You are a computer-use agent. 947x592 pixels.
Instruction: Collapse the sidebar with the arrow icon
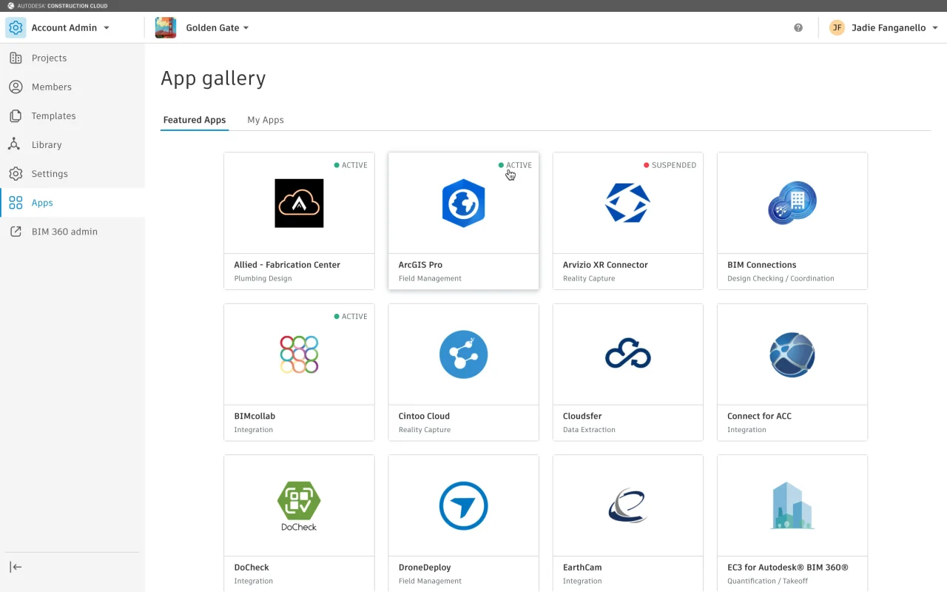pyautogui.click(x=16, y=567)
